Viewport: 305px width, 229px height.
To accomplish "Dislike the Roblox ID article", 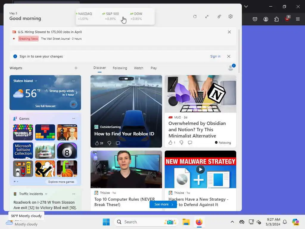I will 109,143.
